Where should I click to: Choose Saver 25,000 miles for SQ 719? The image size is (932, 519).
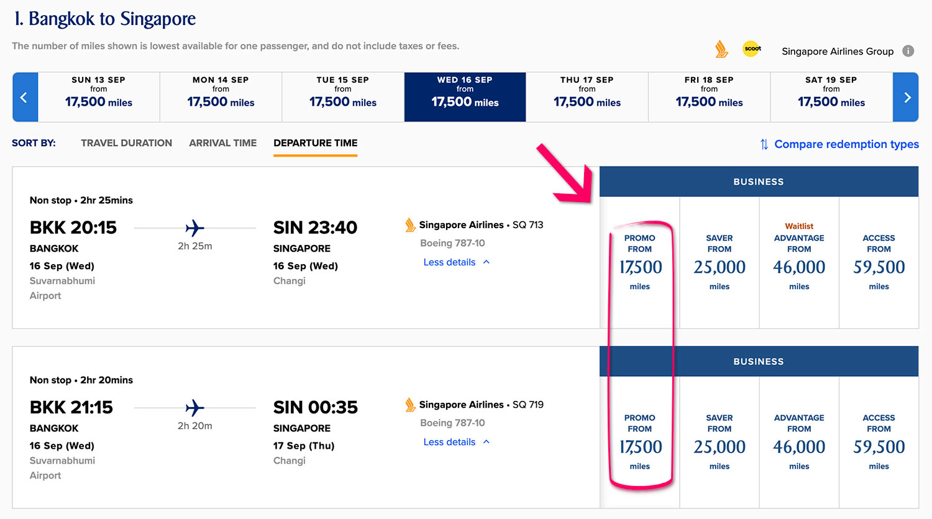(720, 442)
